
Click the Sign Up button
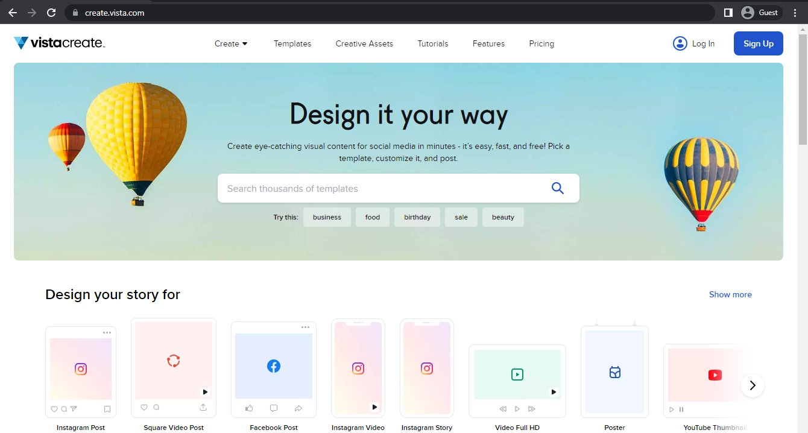(x=759, y=43)
